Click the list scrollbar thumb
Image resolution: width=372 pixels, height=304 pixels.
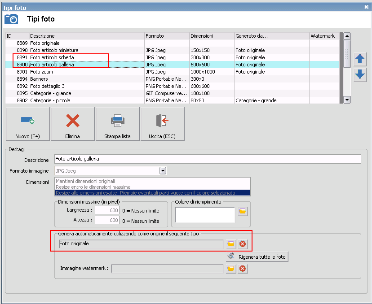[347, 53]
